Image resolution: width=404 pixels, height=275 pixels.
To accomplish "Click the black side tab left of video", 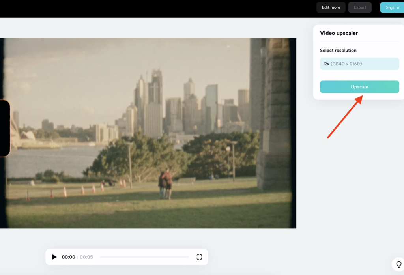I will [4, 128].
